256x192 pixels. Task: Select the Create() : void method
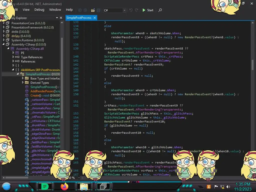point(45,95)
